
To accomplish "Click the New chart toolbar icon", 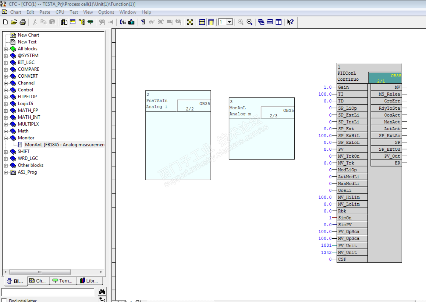I will pyautogui.click(x=5, y=22).
